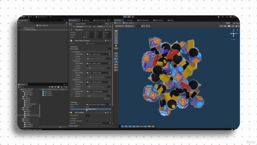Open the Layout dropdown in top bar

[233, 17]
